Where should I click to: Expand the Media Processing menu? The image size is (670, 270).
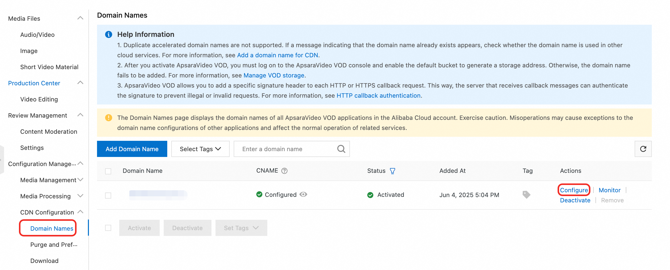tap(80, 196)
